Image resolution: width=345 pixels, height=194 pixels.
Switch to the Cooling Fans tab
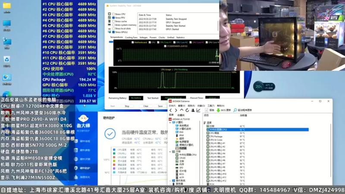pos(131,38)
